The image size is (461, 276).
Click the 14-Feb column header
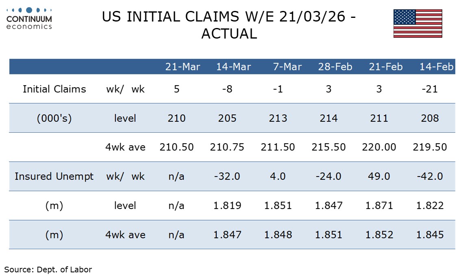436,67
